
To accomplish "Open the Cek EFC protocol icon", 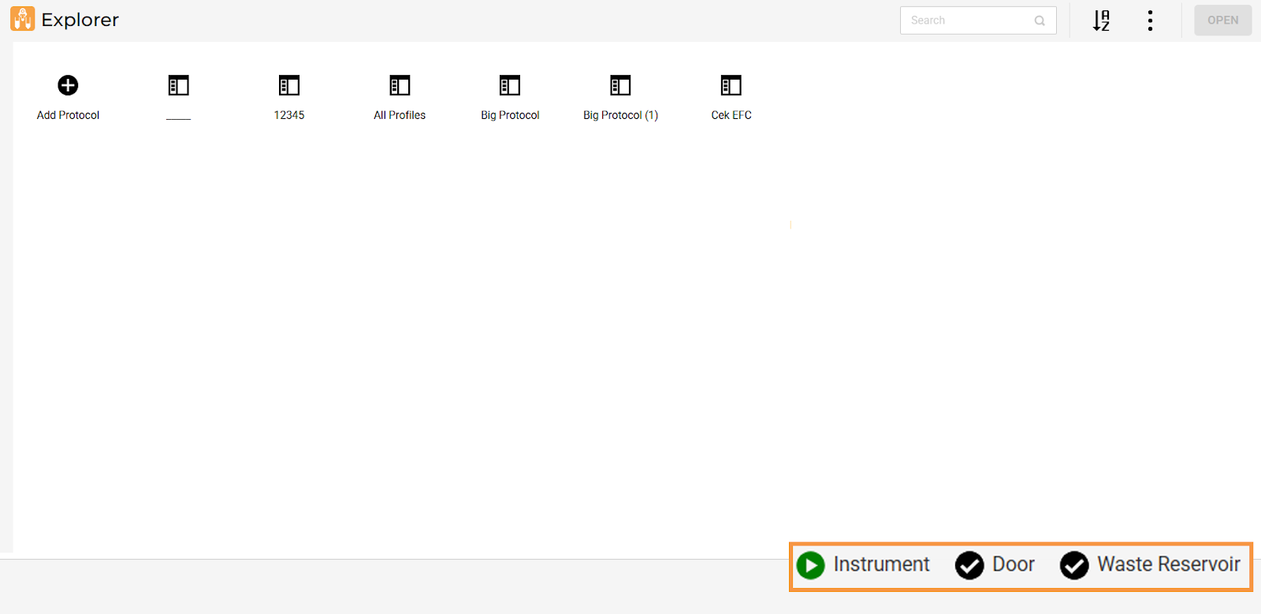I will click(731, 86).
